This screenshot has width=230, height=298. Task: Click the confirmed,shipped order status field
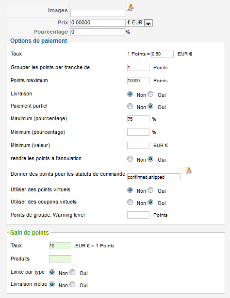click(154, 177)
